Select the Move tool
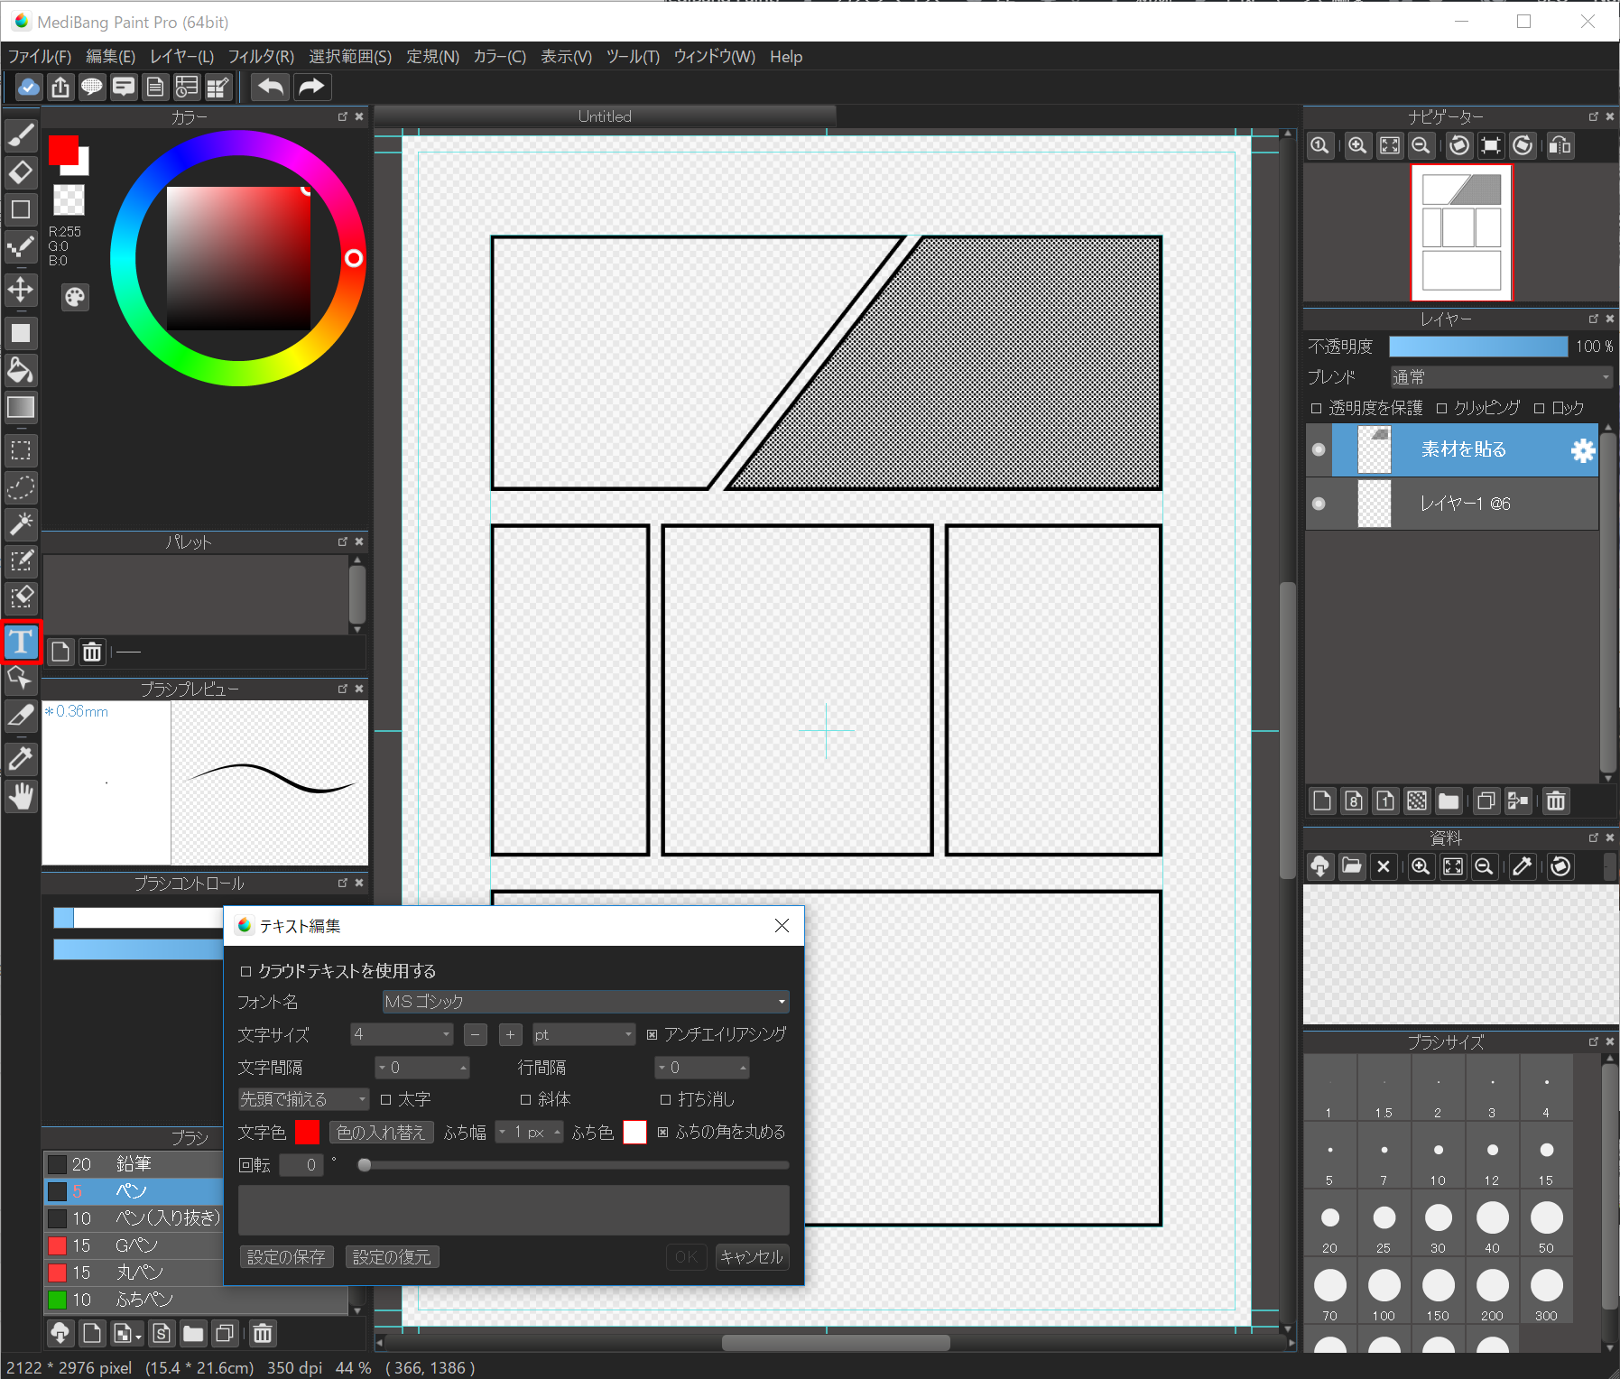This screenshot has width=1620, height=1379. tap(21, 290)
